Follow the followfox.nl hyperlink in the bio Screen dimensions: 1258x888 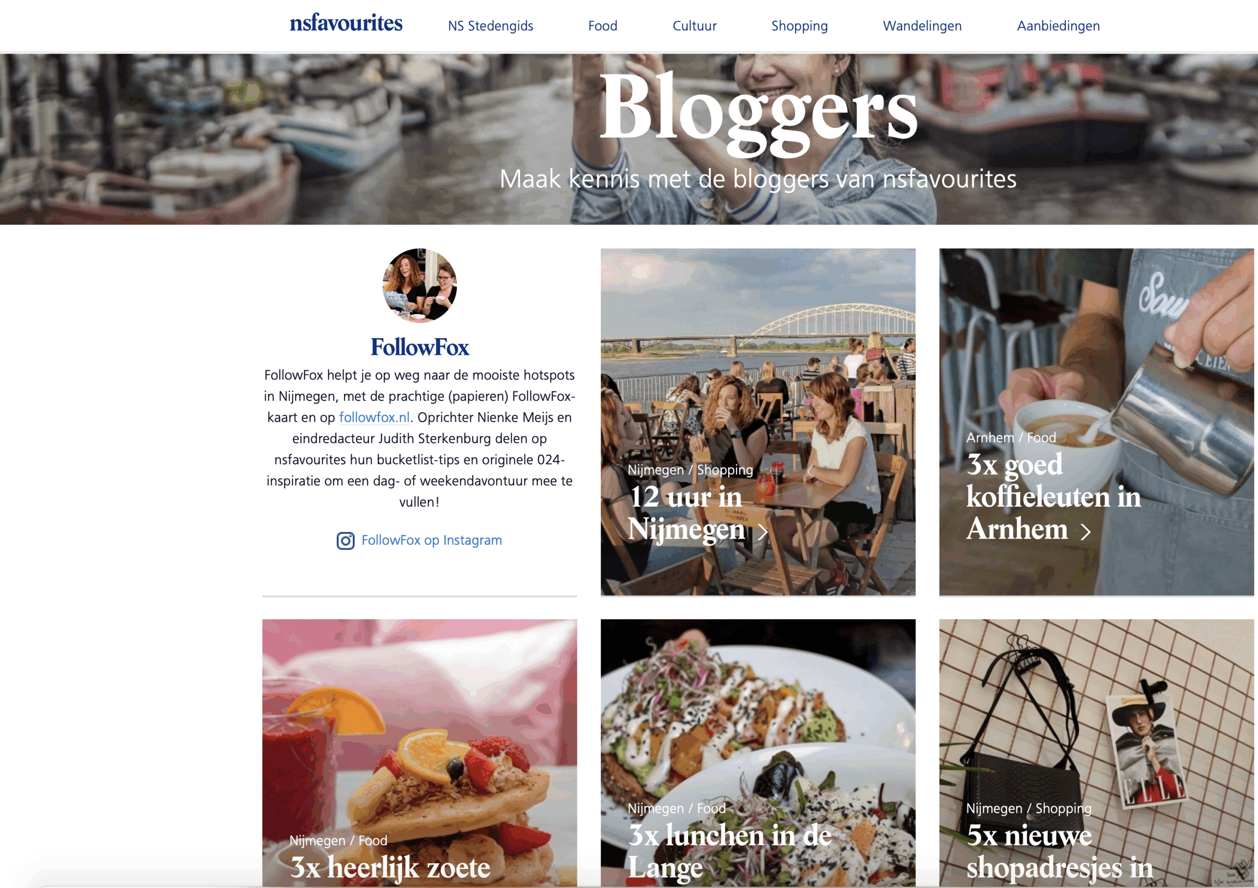tap(374, 417)
